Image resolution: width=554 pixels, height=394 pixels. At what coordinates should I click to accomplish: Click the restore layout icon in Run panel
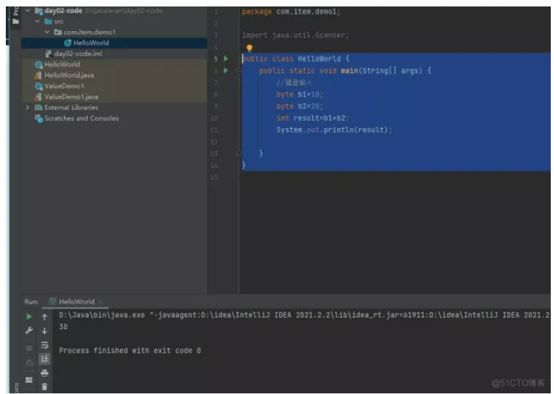click(x=29, y=380)
